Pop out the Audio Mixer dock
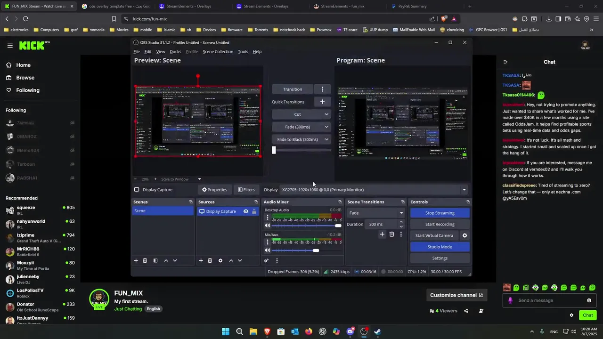The image size is (603, 339). pyautogui.click(x=340, y=202)
